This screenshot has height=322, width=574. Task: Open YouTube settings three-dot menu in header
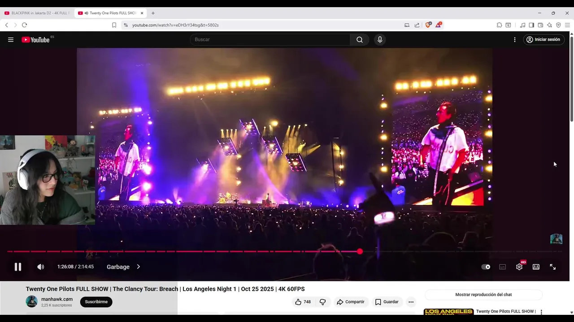pos(515,39)
